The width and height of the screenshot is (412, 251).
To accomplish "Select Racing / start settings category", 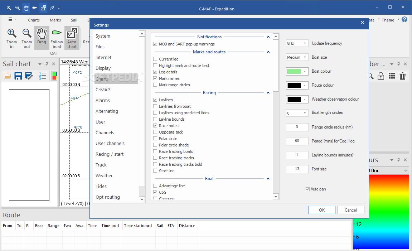I will (110, 154).
